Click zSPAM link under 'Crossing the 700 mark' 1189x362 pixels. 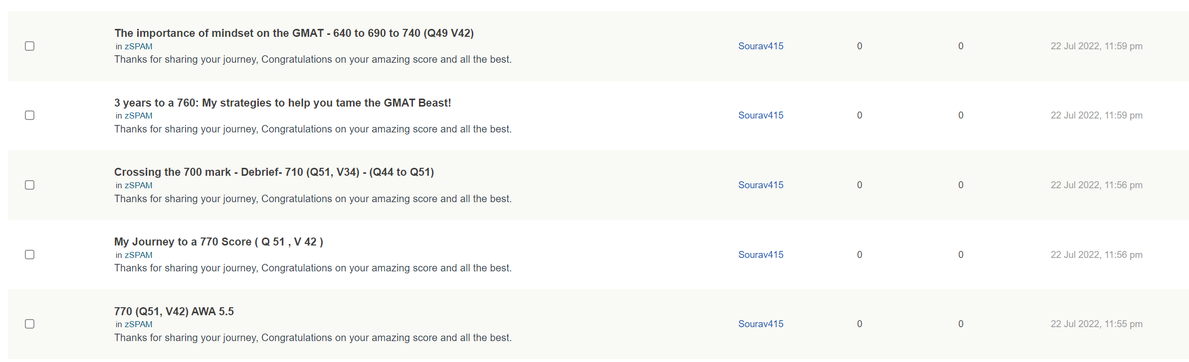click(x=138, y=186)
